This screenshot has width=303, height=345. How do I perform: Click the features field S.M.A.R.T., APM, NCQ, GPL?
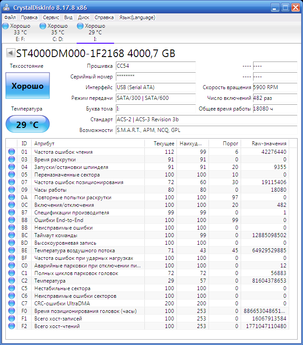tap(206, 130)
